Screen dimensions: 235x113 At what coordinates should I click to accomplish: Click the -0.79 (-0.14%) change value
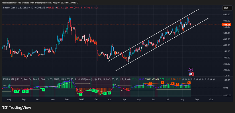pos(90,8)
